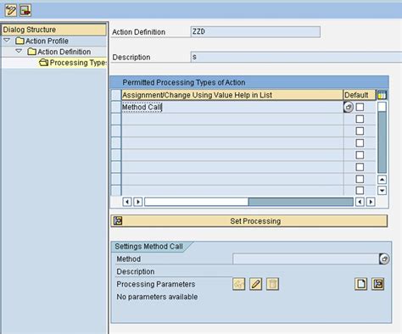Viewport: 402px width, 334px height.
Task: Click the table's vertical scroll down arrow
Action: click(382, 190)
